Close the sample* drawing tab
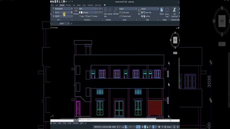 (x=68, y=23)
